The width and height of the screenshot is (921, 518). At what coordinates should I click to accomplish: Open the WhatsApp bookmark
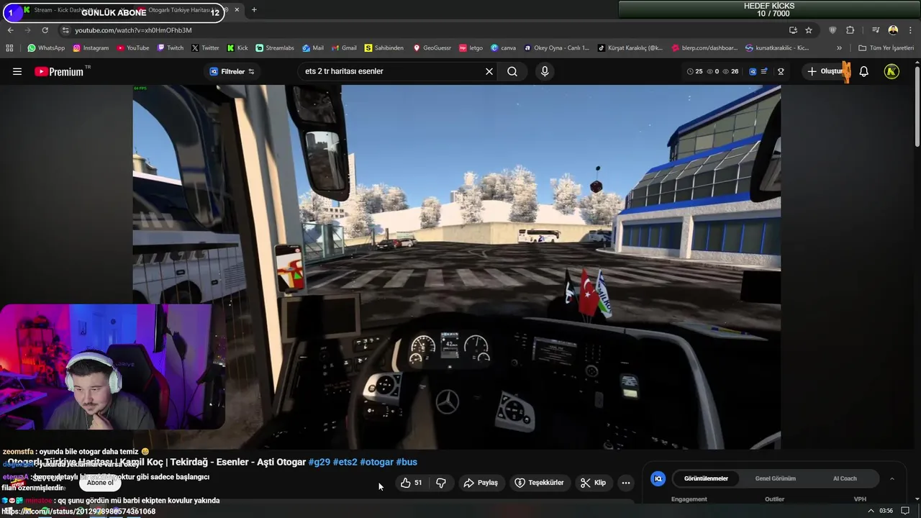pos(46,48)
